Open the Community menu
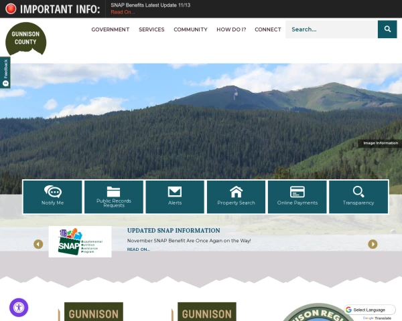Viewport: 402px width, 321px height. (190, 29)
